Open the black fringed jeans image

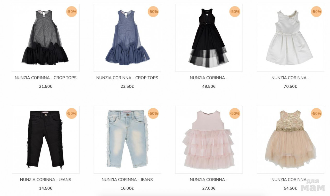(46, 140)
